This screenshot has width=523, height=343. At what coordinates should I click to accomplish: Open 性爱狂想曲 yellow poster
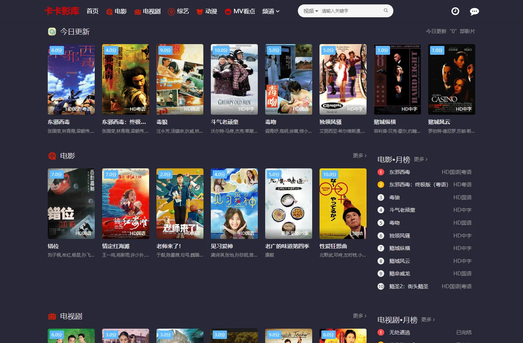(x=343, y=204)
